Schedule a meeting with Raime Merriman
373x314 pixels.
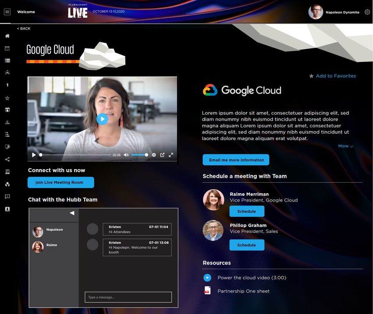click(247, 211)
